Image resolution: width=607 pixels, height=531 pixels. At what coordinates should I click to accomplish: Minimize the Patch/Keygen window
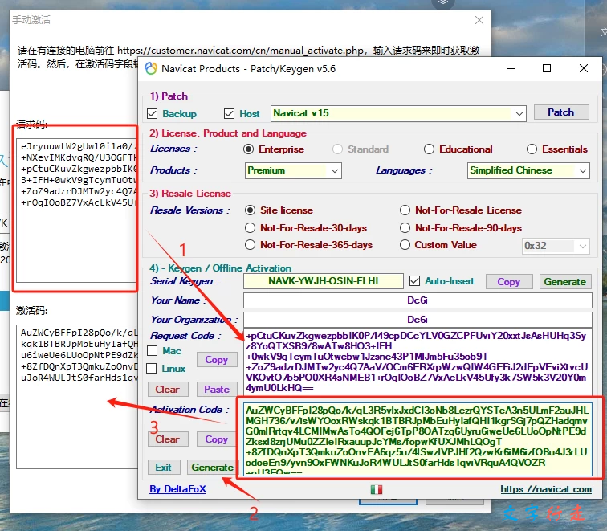click(x=511, y=68)
